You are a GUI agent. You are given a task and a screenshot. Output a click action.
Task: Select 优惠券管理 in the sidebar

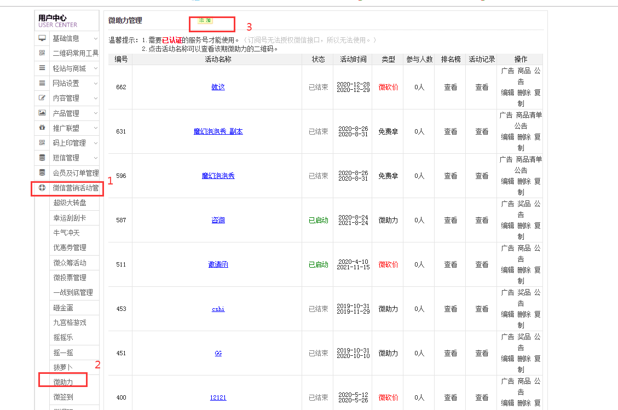coord(70,247)
